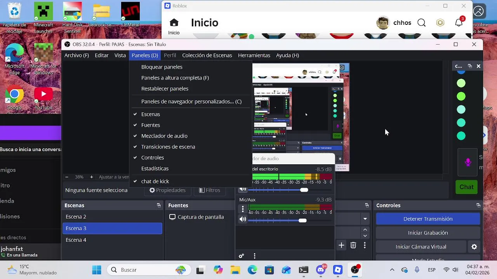
Task: Open Microsoft Store taskbar icon
Action: 269,270
